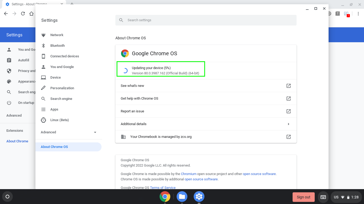Open Personalization via the brush icon

43,88
